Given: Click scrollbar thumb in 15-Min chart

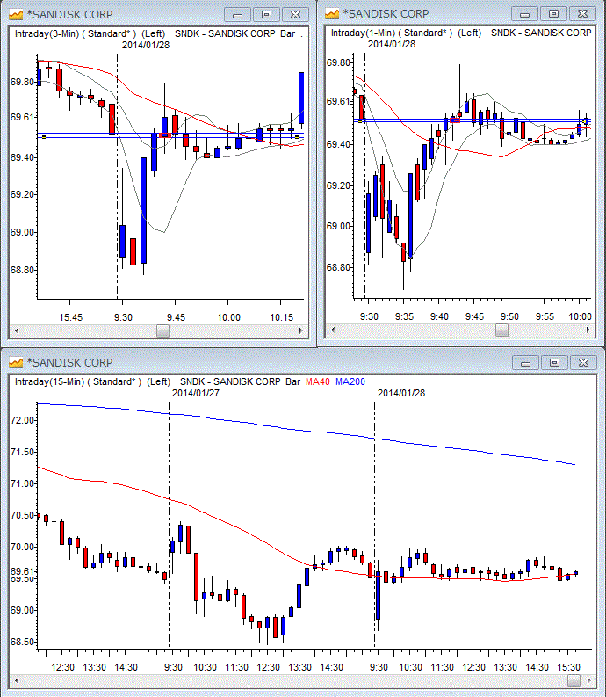Looking at the screenshot, I should pos(574,680).
